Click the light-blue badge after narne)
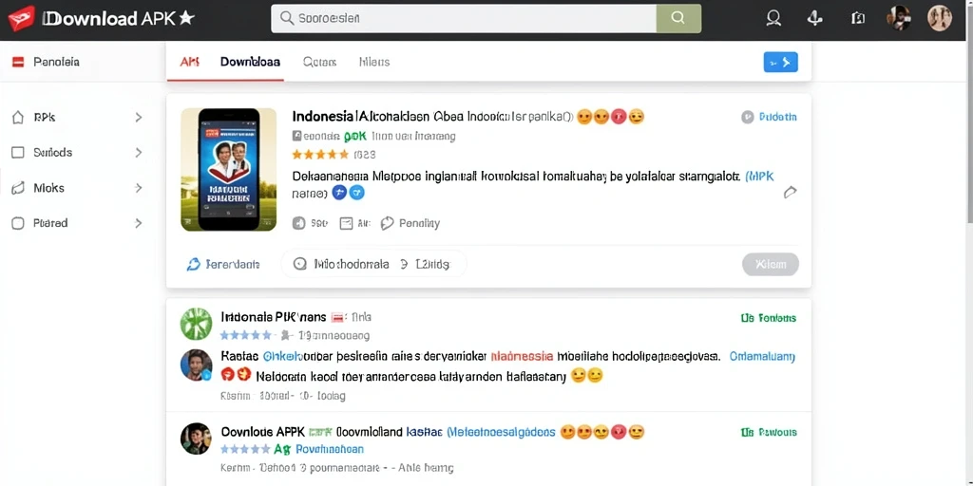Viewport: 973px width, 486px height. click(x=357, y=193)
